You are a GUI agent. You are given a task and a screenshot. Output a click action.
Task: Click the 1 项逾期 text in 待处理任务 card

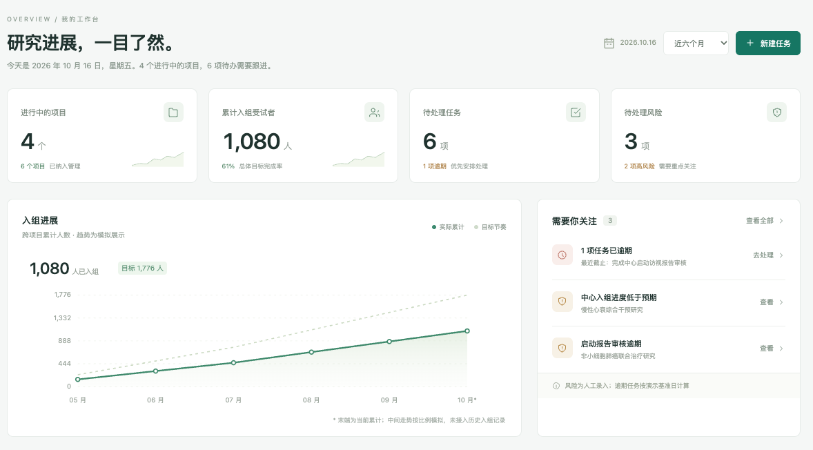coord(435,166)
